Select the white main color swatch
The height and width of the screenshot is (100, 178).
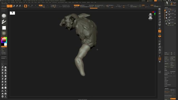pos(6,44)
